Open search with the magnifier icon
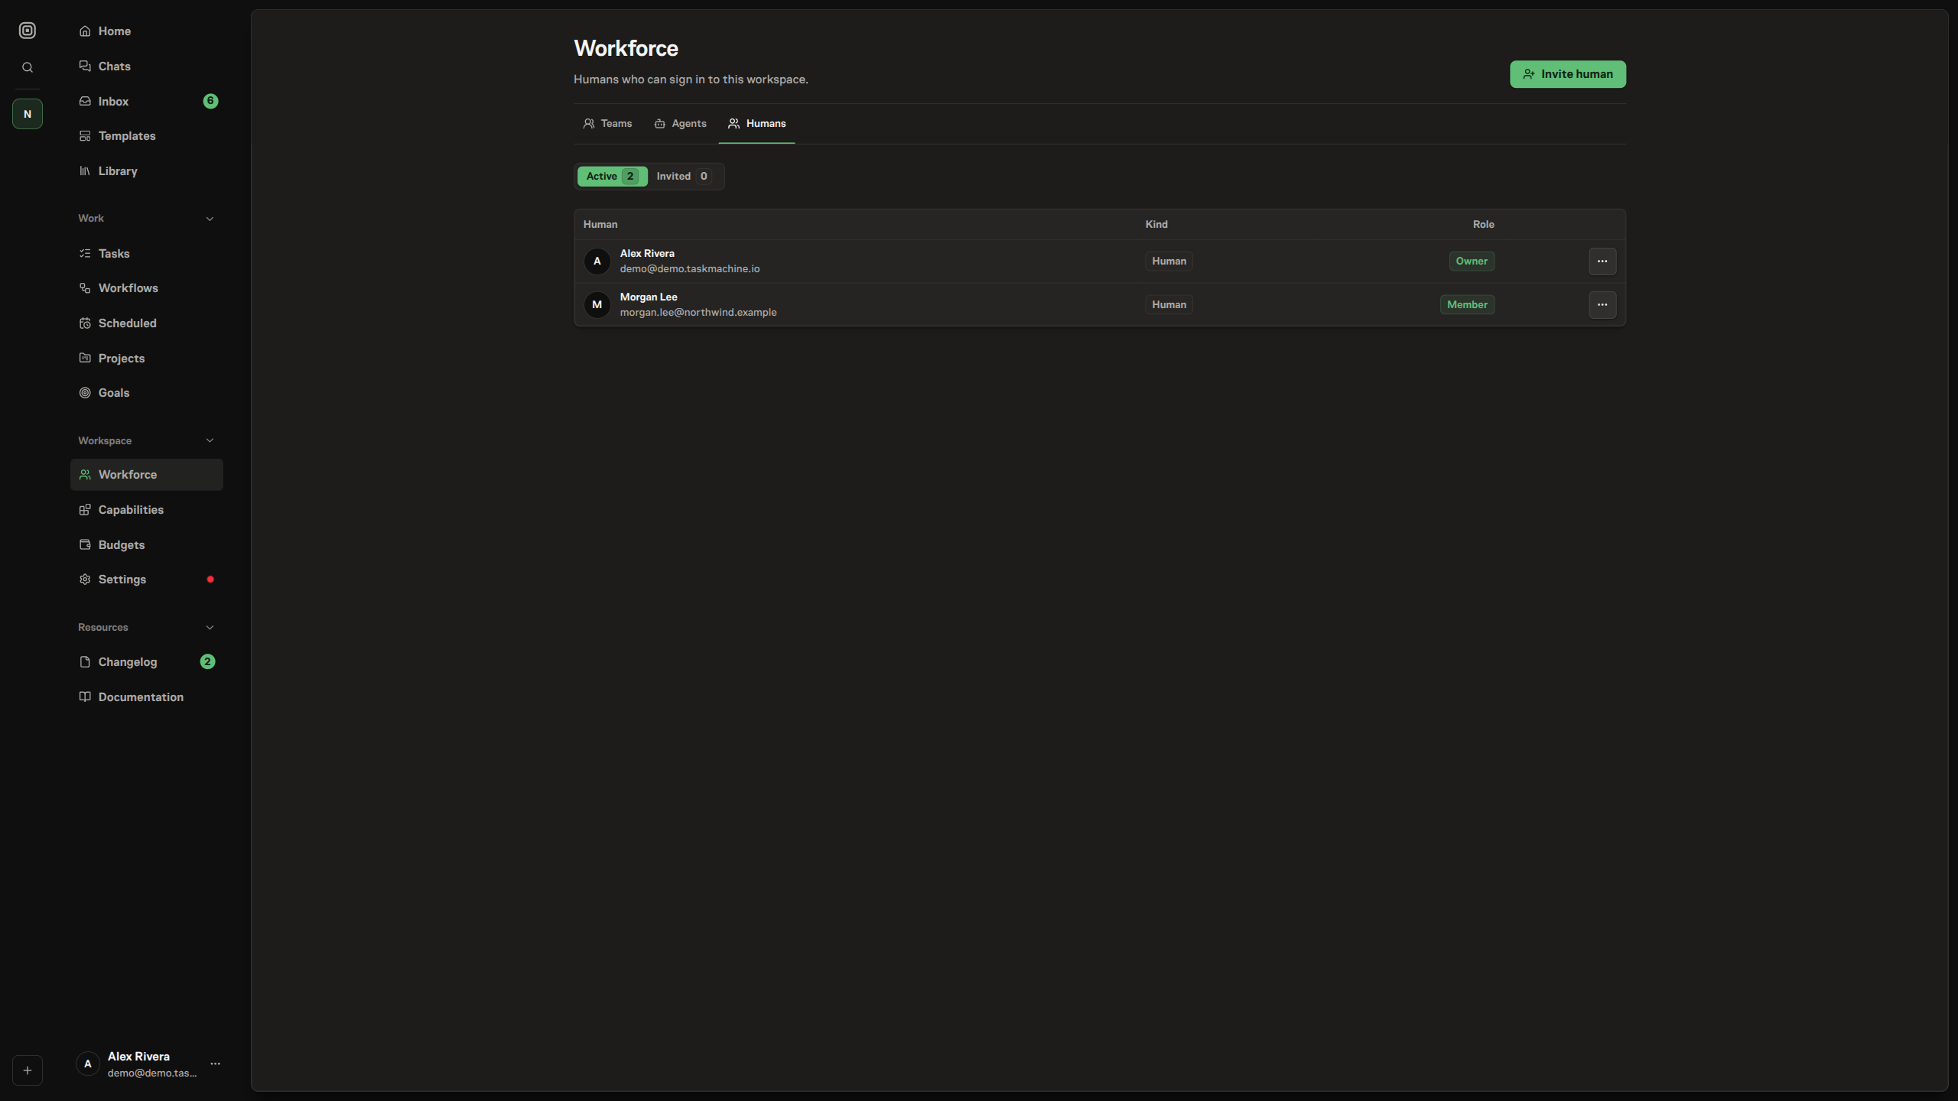 tap(28, 67)
